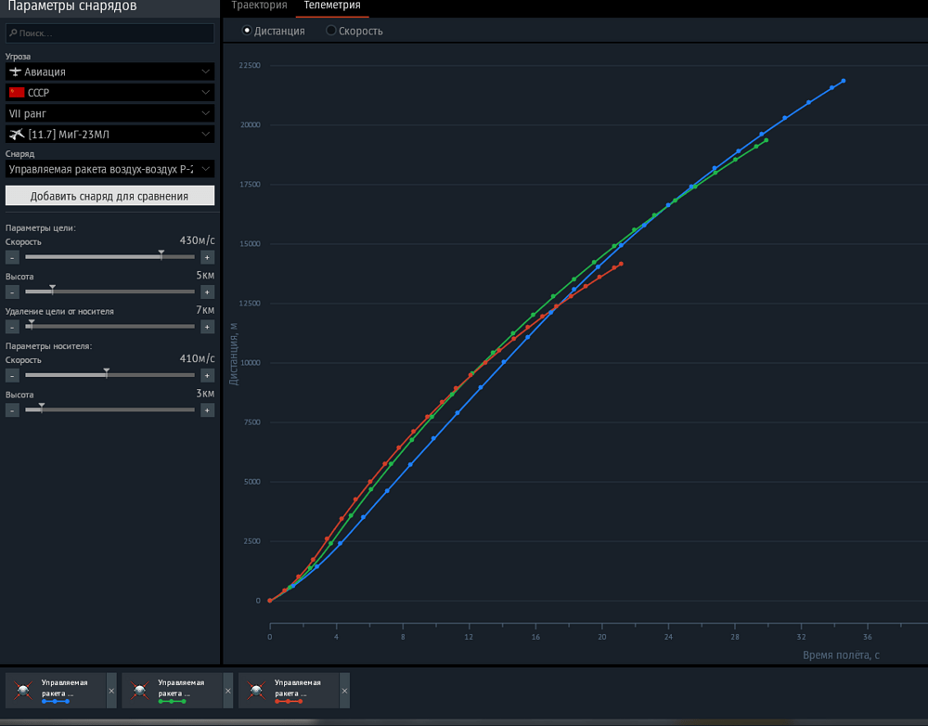Screen dimensions: 928x726
Task: Increase carrier speed with plus button
Action: [207, 375]
